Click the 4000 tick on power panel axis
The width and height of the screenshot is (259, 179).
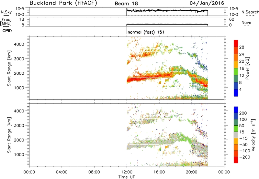19,44
